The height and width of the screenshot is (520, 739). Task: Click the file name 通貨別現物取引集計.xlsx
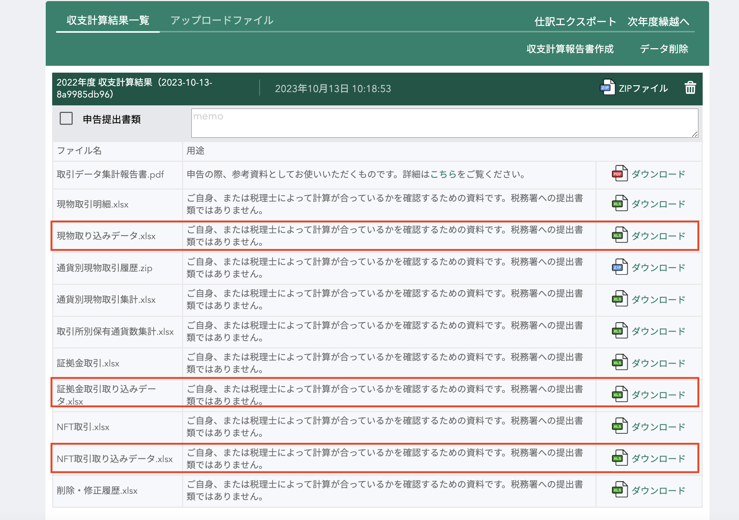106,300
